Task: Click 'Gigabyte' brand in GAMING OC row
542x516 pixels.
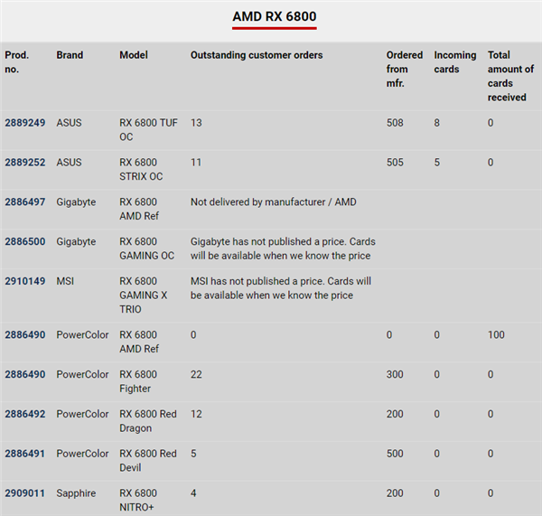Action: pos(76,241)
